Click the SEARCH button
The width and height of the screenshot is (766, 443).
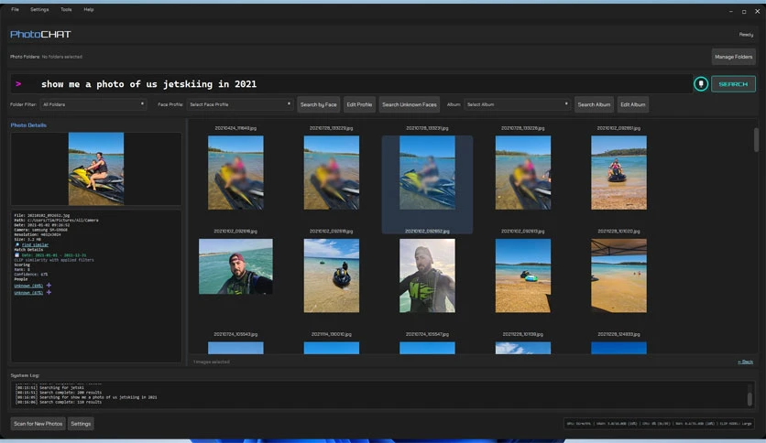733,84
